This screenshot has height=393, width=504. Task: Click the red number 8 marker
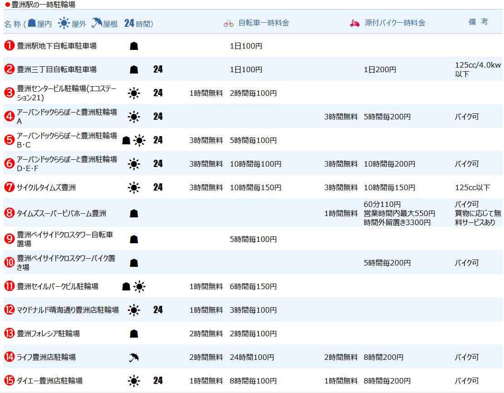click(x=9, y=213)
